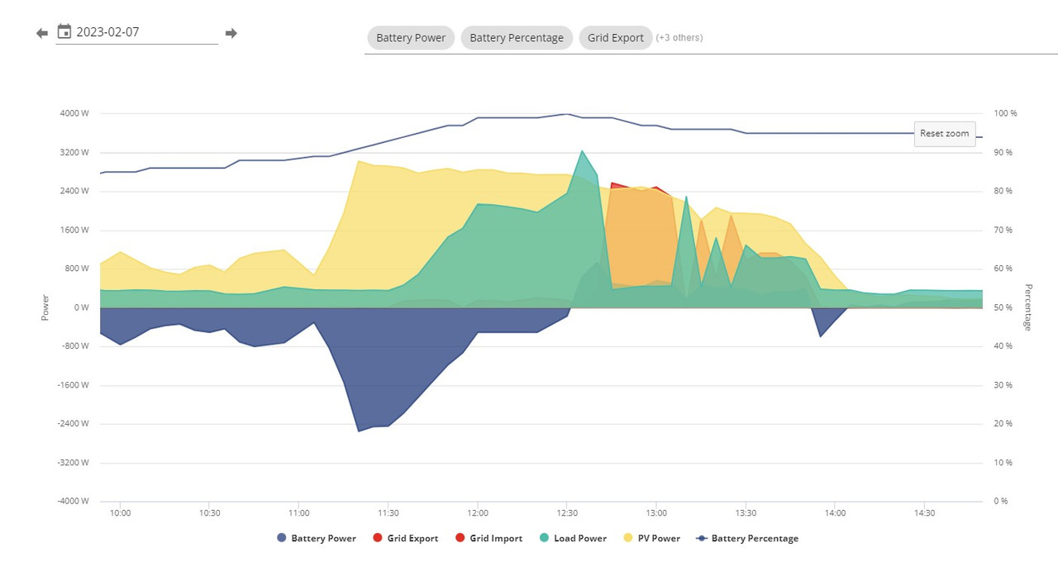
Task: Click the 0 % right-axis label
Action: (x=1002, y=501)
